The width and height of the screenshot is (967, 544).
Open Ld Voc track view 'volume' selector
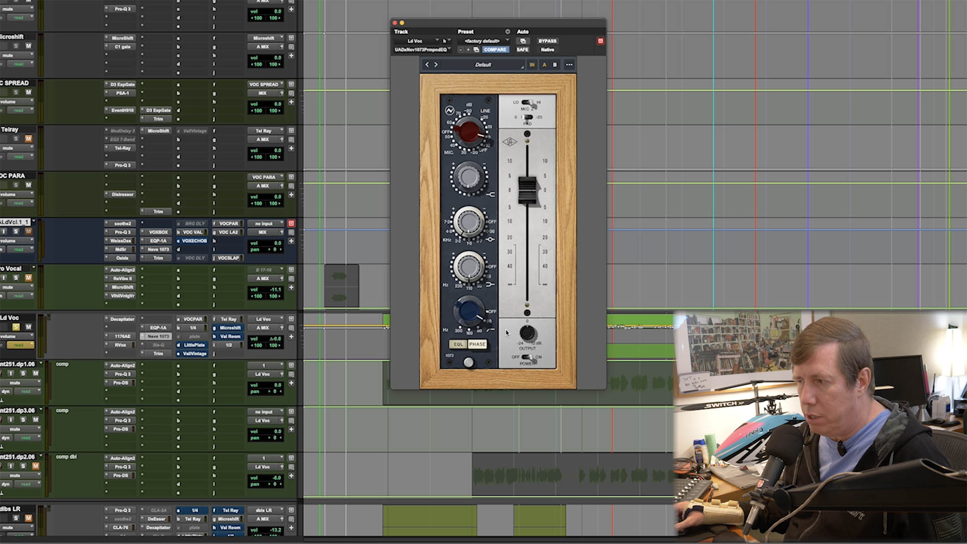click(17, 336)
